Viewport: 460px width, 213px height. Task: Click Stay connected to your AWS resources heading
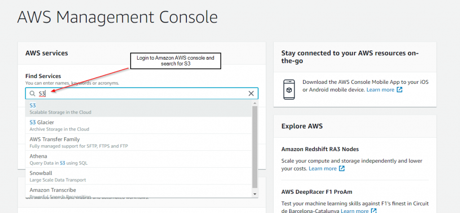tap(349, 57)
